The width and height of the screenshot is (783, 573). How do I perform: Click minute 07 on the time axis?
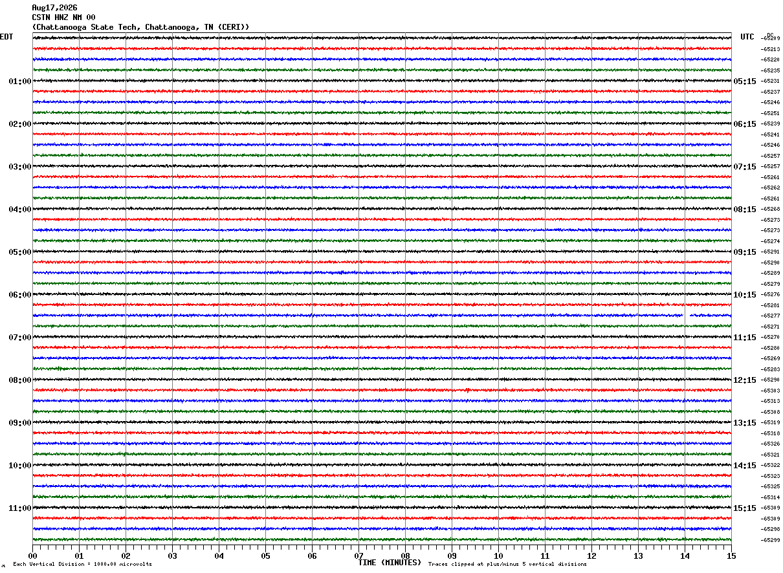(358, 556)
